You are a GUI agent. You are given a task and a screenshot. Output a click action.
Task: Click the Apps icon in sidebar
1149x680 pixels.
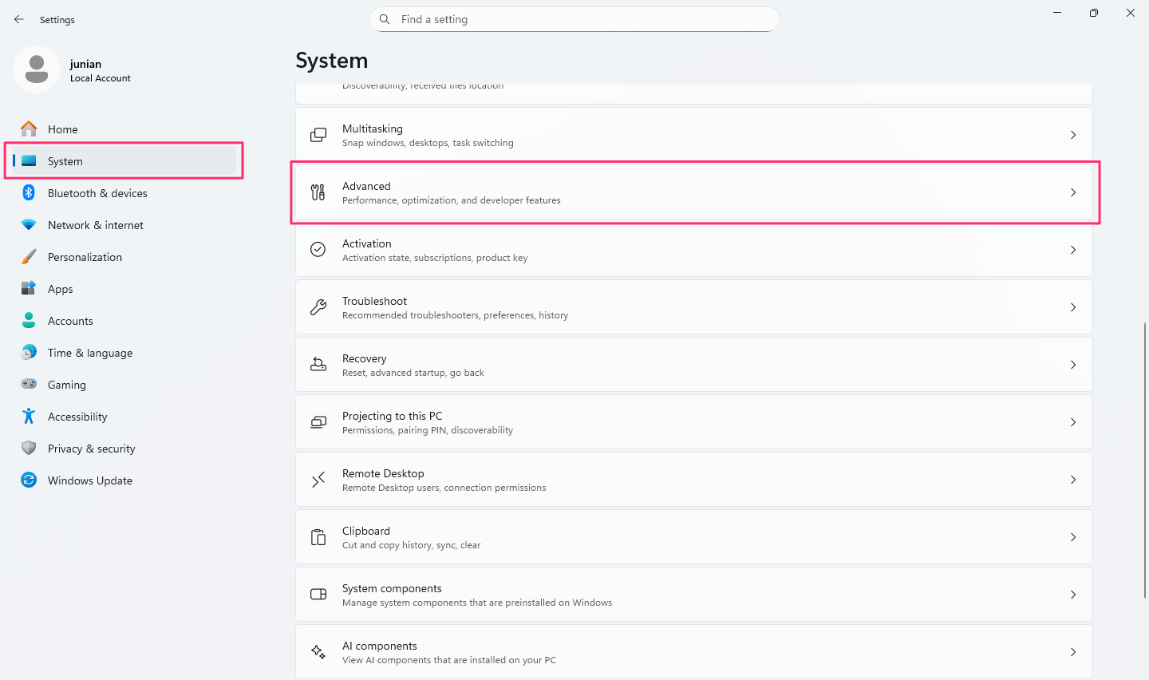pyautogui.click(x=29, y=288)
